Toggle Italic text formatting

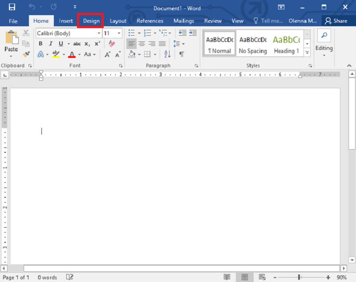51,44
